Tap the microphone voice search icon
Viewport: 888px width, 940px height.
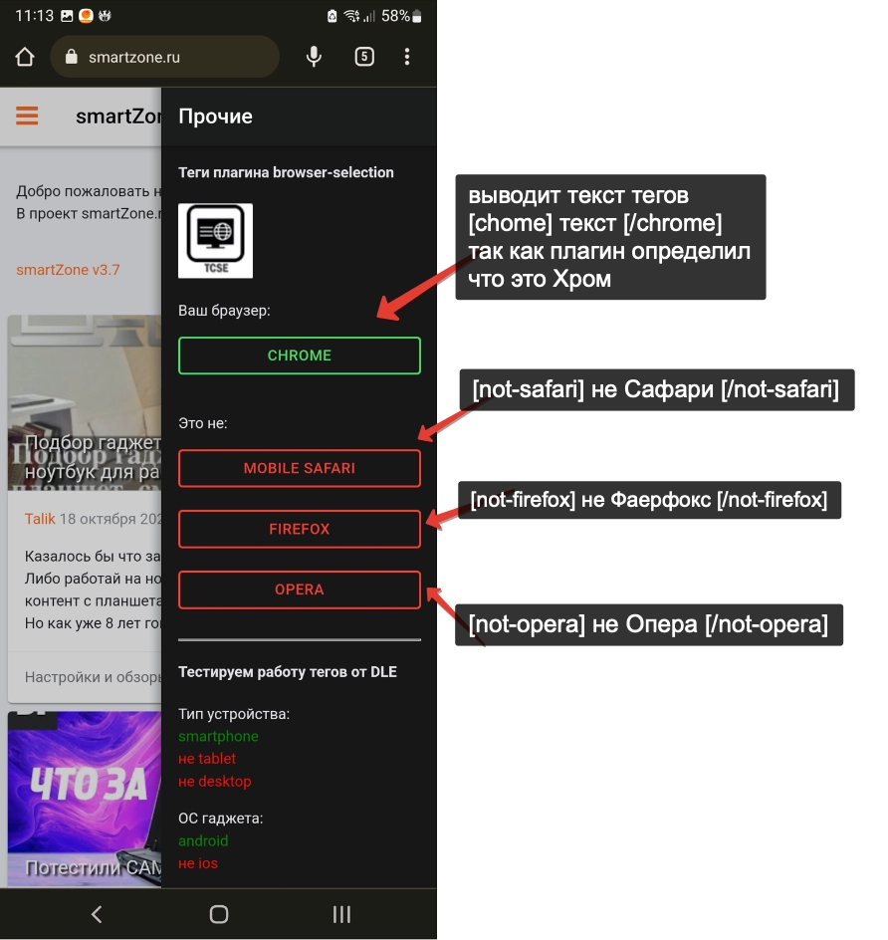click(x=314, y=57)
